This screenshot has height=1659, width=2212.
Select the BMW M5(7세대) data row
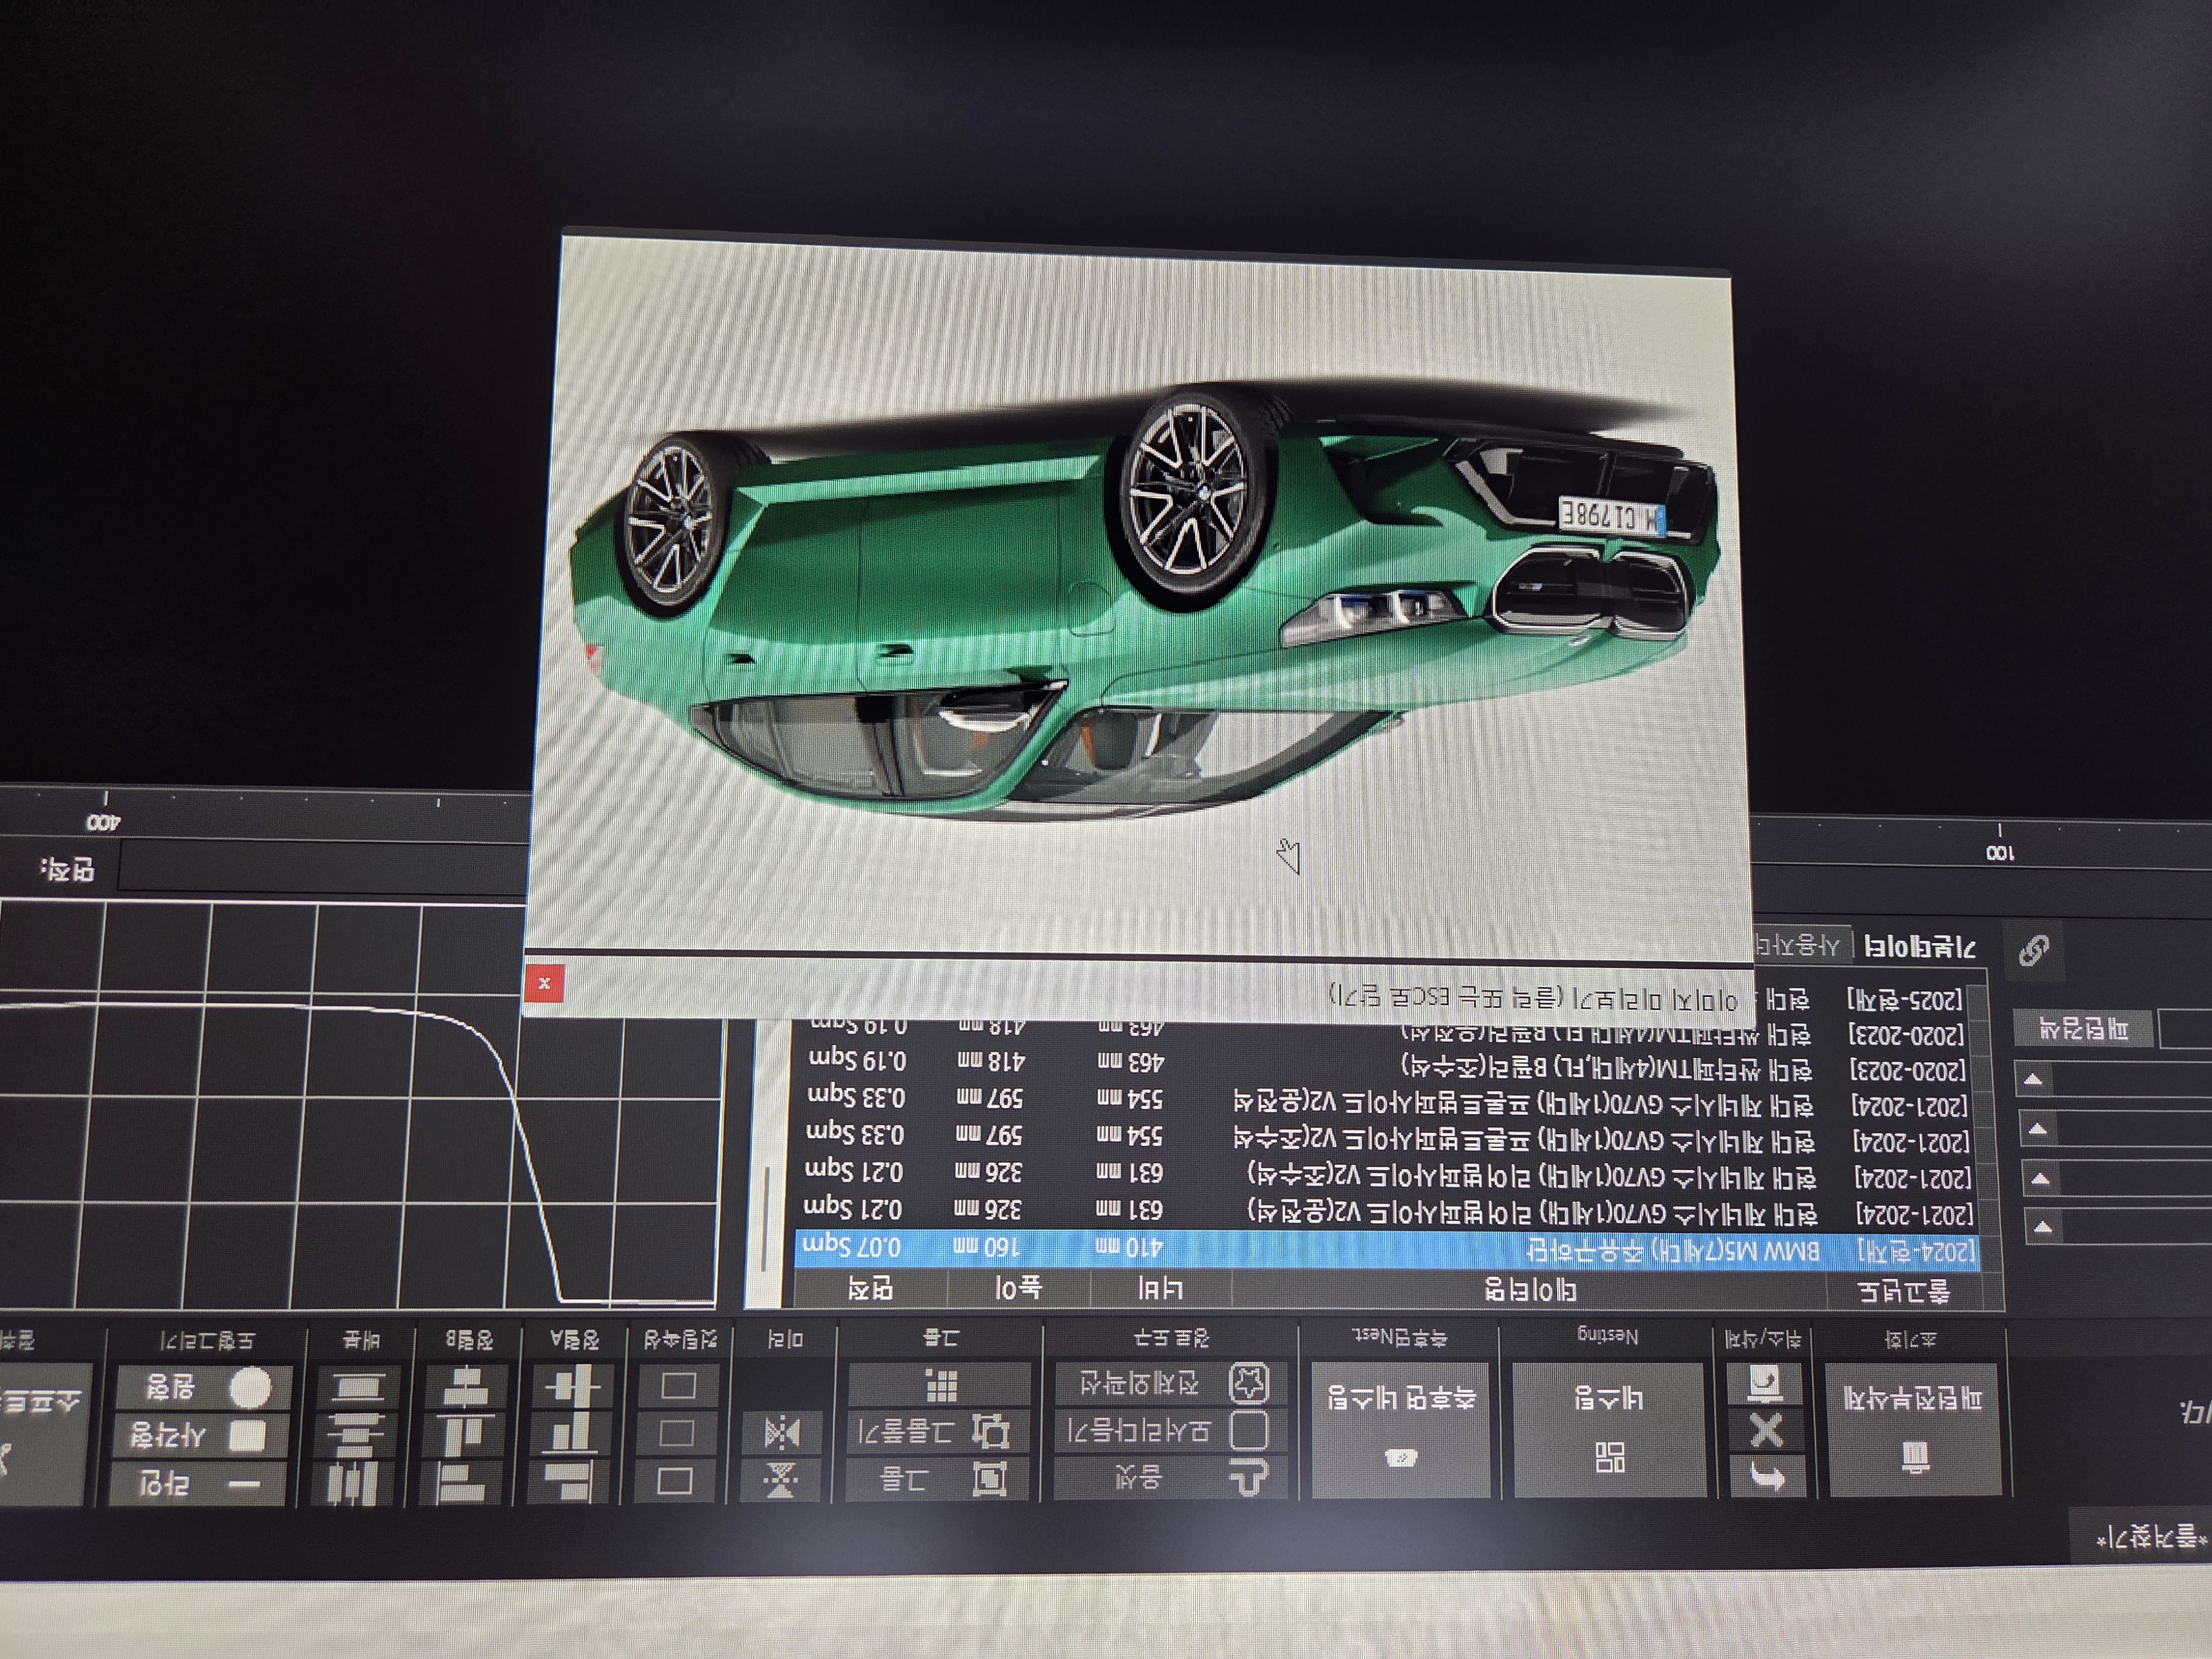point(1387,1251)
